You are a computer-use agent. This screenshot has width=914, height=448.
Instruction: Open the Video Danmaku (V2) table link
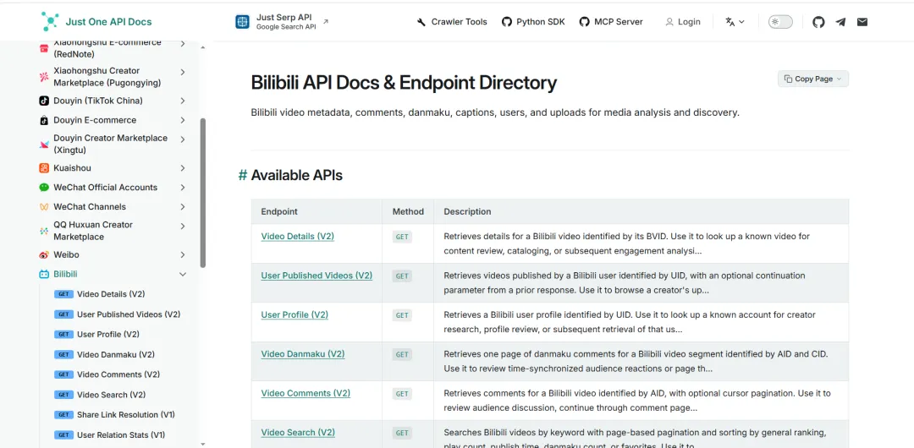click(302, 354)
